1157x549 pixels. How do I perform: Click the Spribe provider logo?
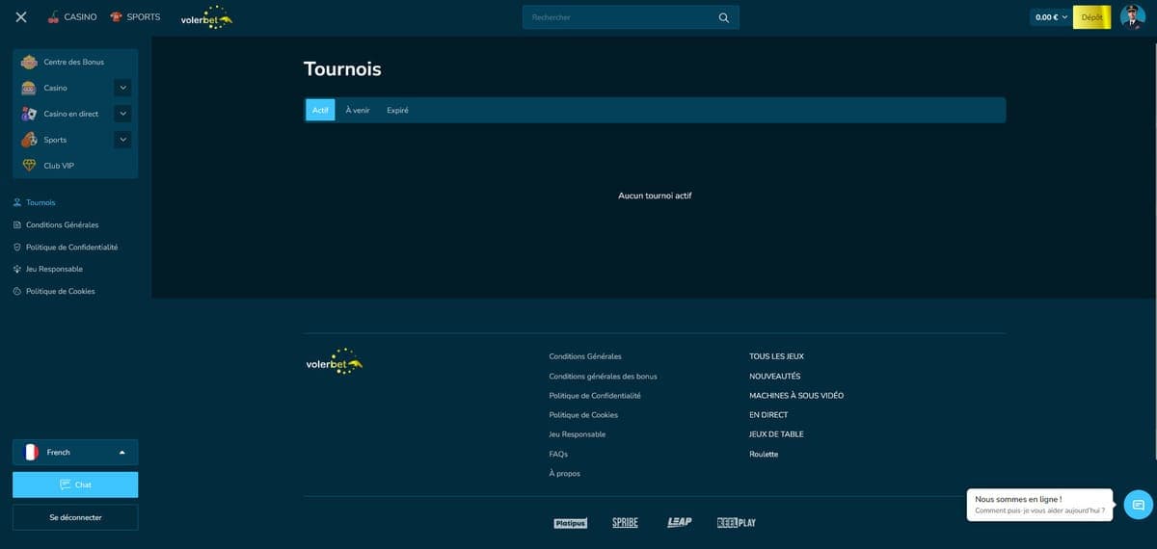pos(625,522)
